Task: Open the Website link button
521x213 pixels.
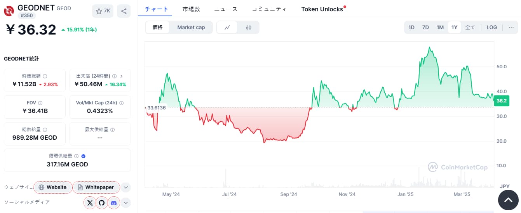Action: coord(52,187)
